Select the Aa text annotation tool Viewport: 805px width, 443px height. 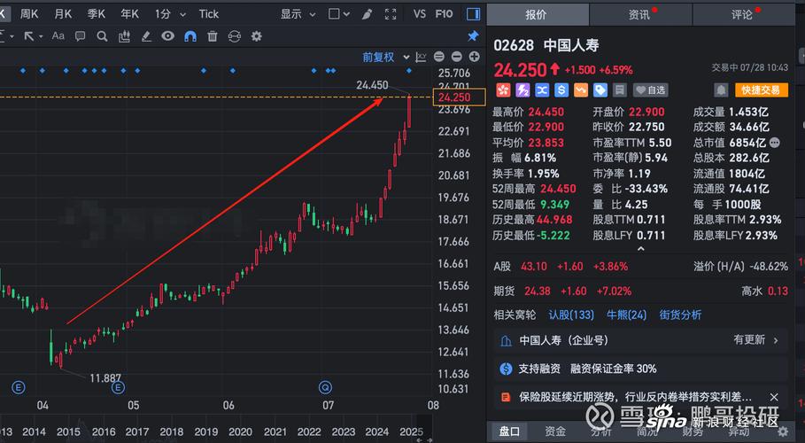click(x=58, y=36)
